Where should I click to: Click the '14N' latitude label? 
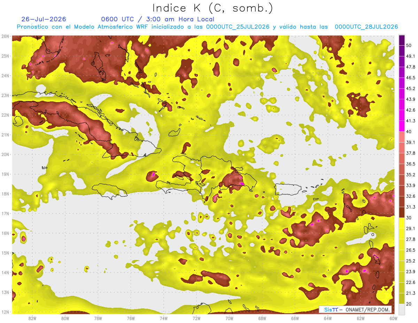click(5, 272)
